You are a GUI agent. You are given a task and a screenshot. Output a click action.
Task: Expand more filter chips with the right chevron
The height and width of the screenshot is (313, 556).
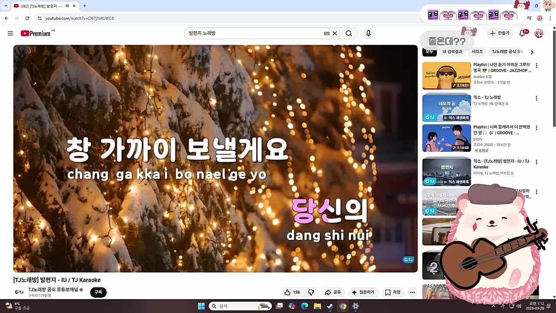pyautogui.click(x=532, y=52)
